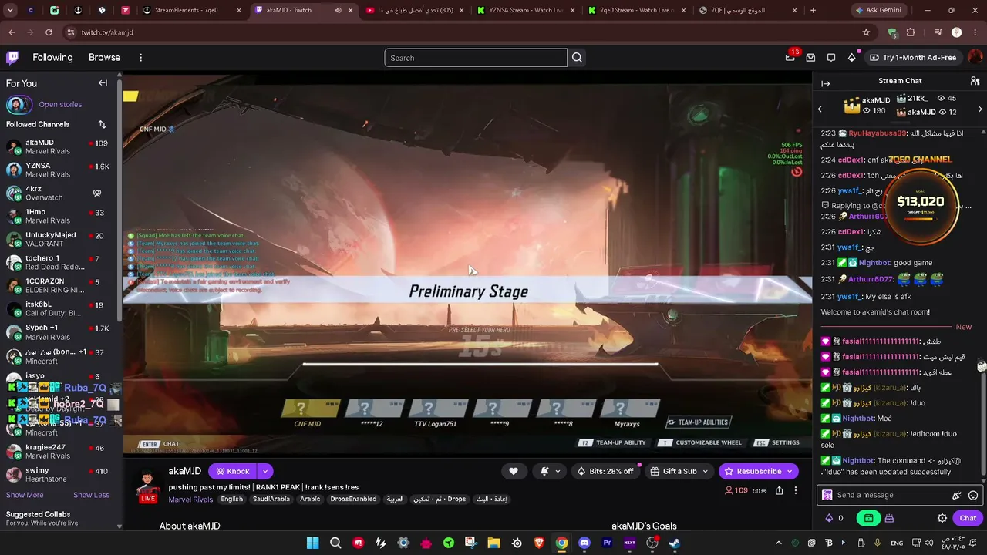Open the Windows Start menu
Screen dimensions: 987x555
(312, 543)
